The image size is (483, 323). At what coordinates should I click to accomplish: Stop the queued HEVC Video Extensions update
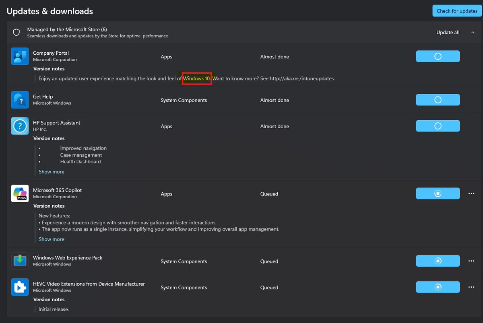pyautogui.click(x=438, y=287)
